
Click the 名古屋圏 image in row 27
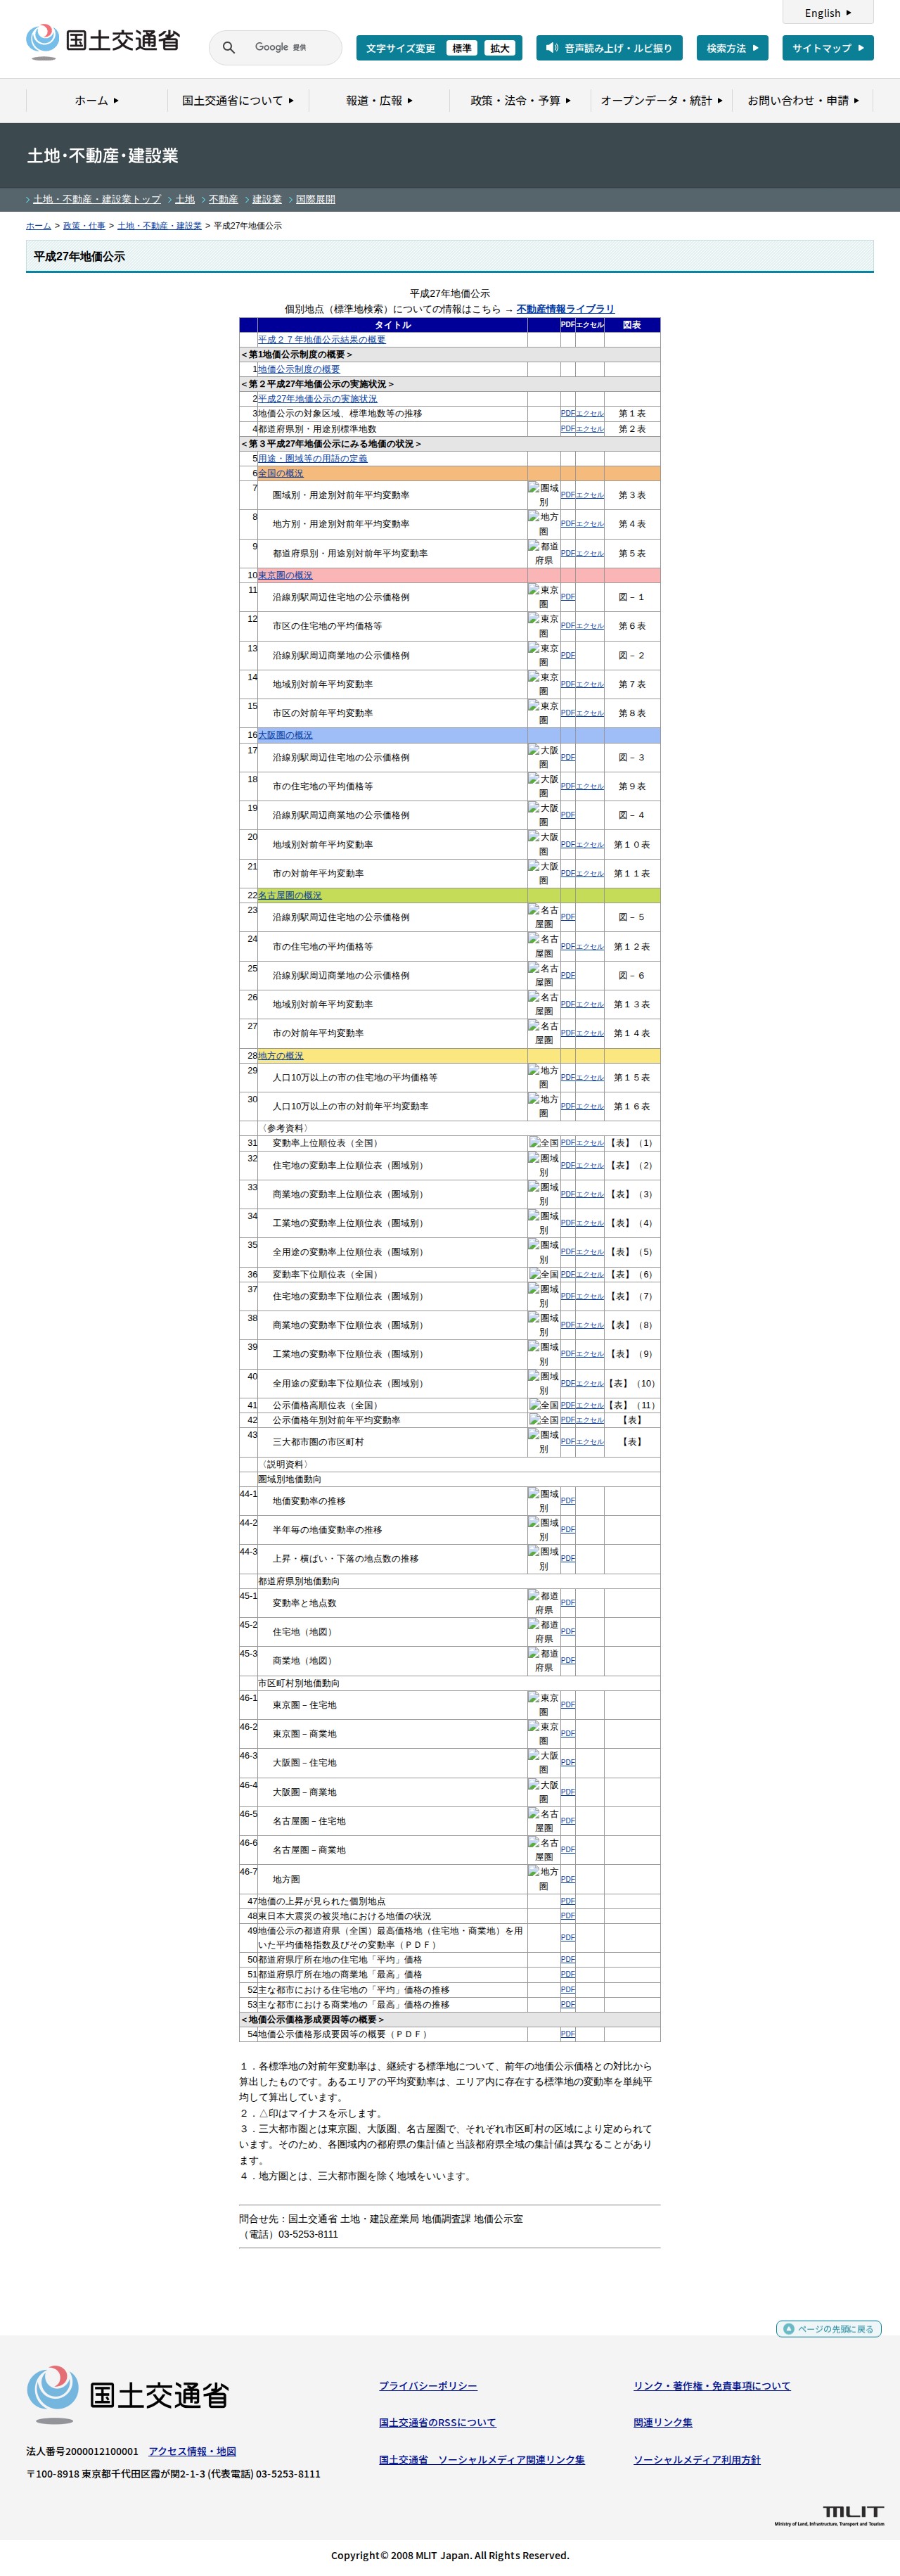[x=544, y=1033]
